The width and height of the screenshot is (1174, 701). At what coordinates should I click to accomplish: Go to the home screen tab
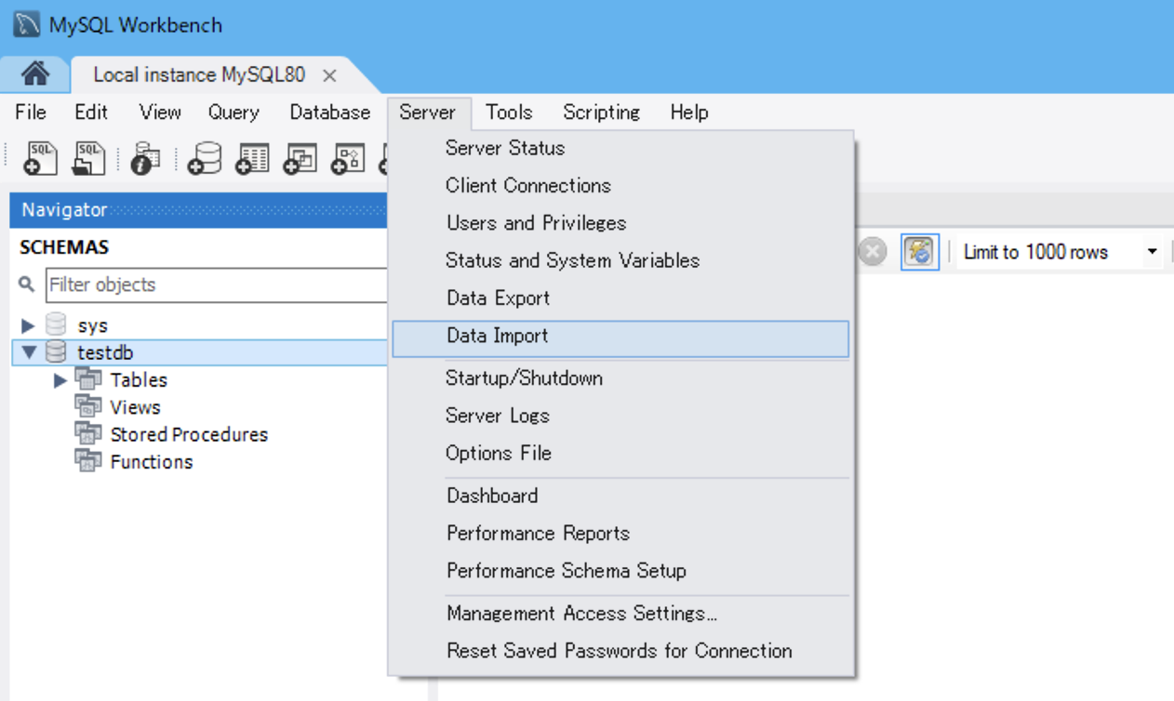click(34, 73)
